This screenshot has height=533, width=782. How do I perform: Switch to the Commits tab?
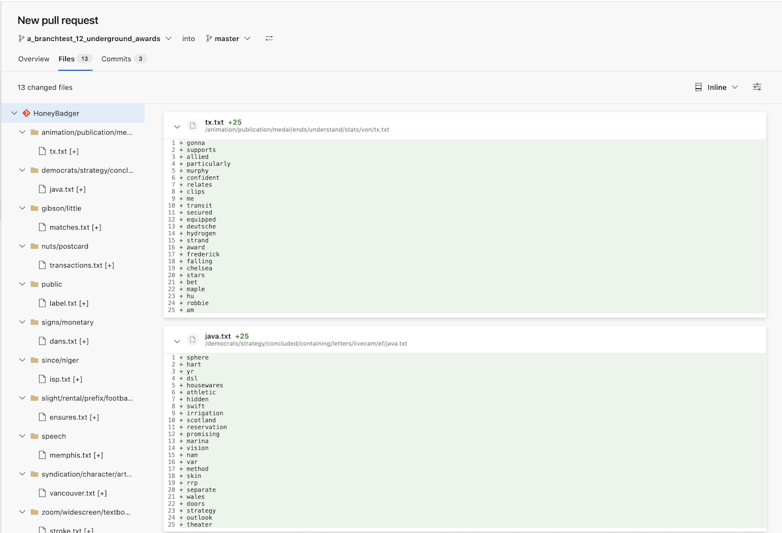[123, 59]
